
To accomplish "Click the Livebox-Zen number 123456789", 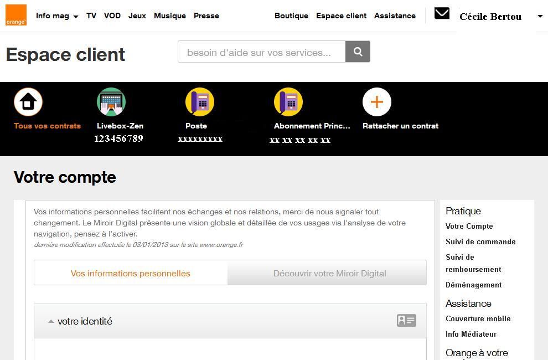I will pos(118,138).
